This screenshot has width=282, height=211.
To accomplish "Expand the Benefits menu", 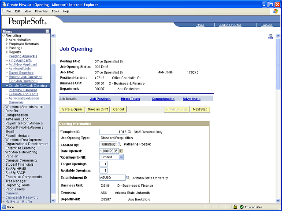I will pos(4,111).
